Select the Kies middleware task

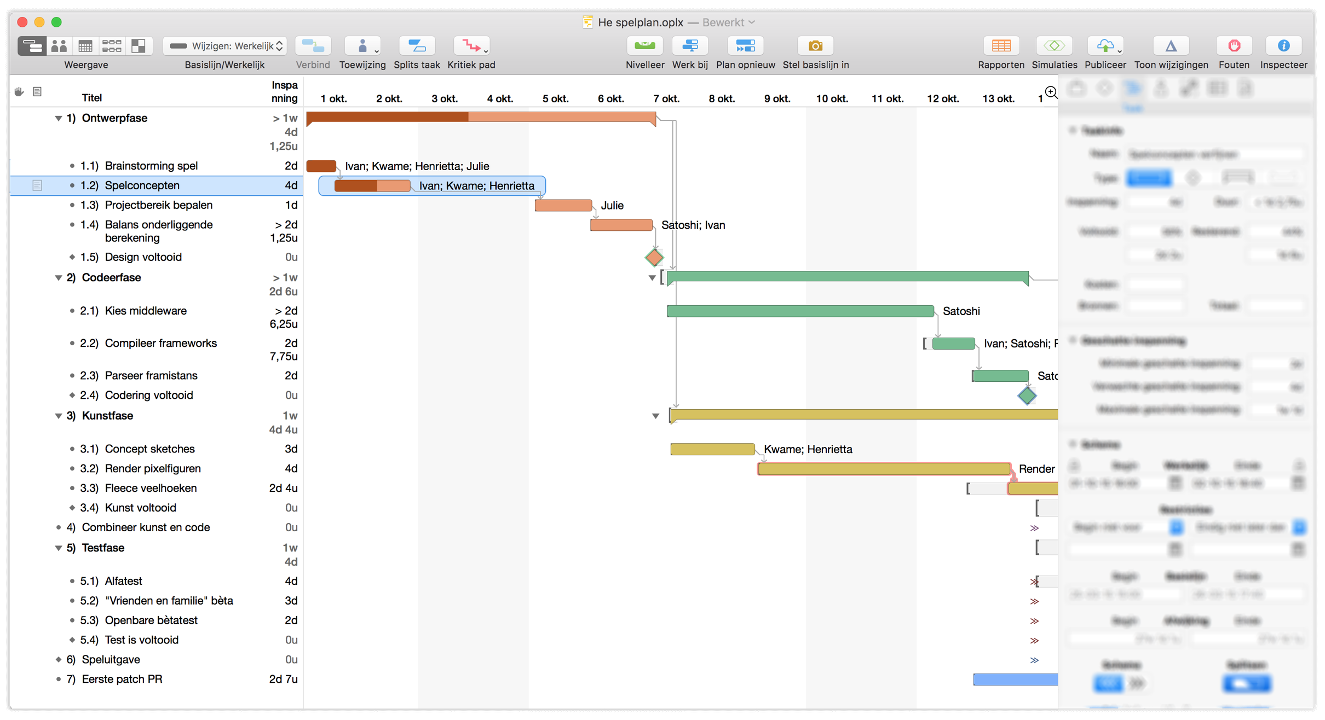click(x=146, y=311)
